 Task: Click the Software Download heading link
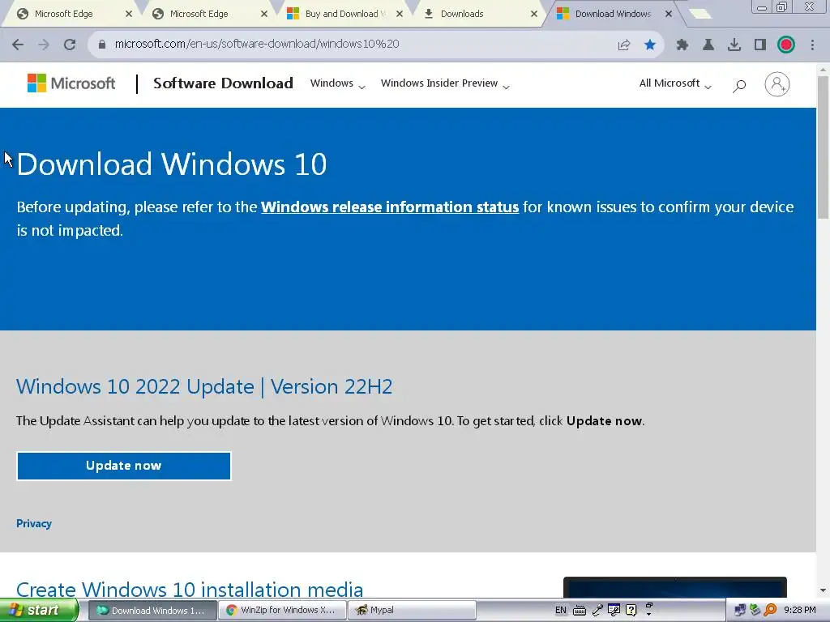pyautogui.click(x=223, y=83)
